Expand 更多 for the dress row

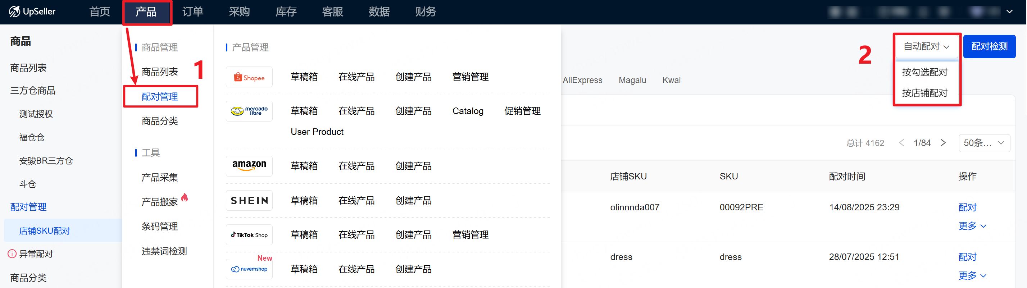(x=972, y=275)
